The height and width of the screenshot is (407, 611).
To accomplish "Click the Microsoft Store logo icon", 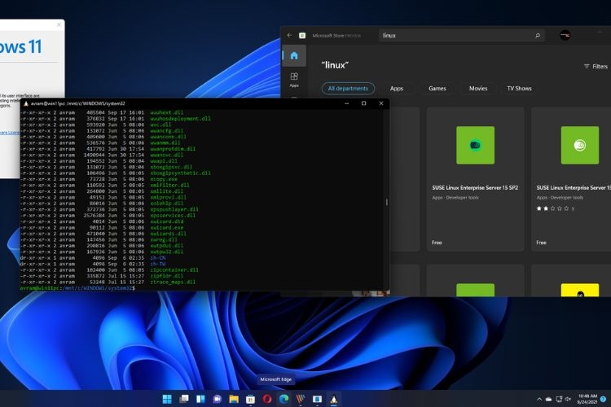I will click(x=302, y=36).
